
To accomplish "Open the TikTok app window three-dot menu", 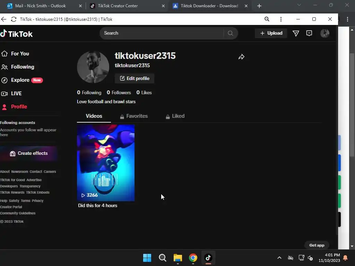I will coord(281,19).
